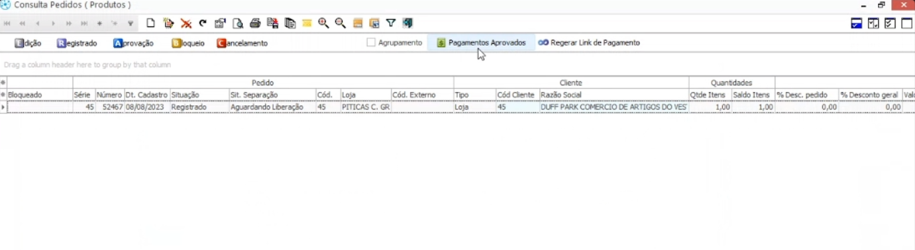The width and height of the screenshot is (915, 250).
Task: Click the row indicator arrow of order 52467
Action: click(x=3, y=107)
